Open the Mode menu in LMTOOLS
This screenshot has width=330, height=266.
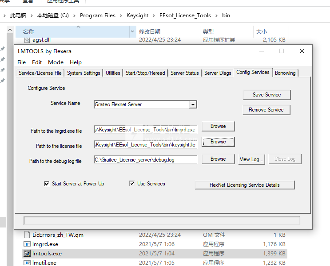(x=56, y=62)
